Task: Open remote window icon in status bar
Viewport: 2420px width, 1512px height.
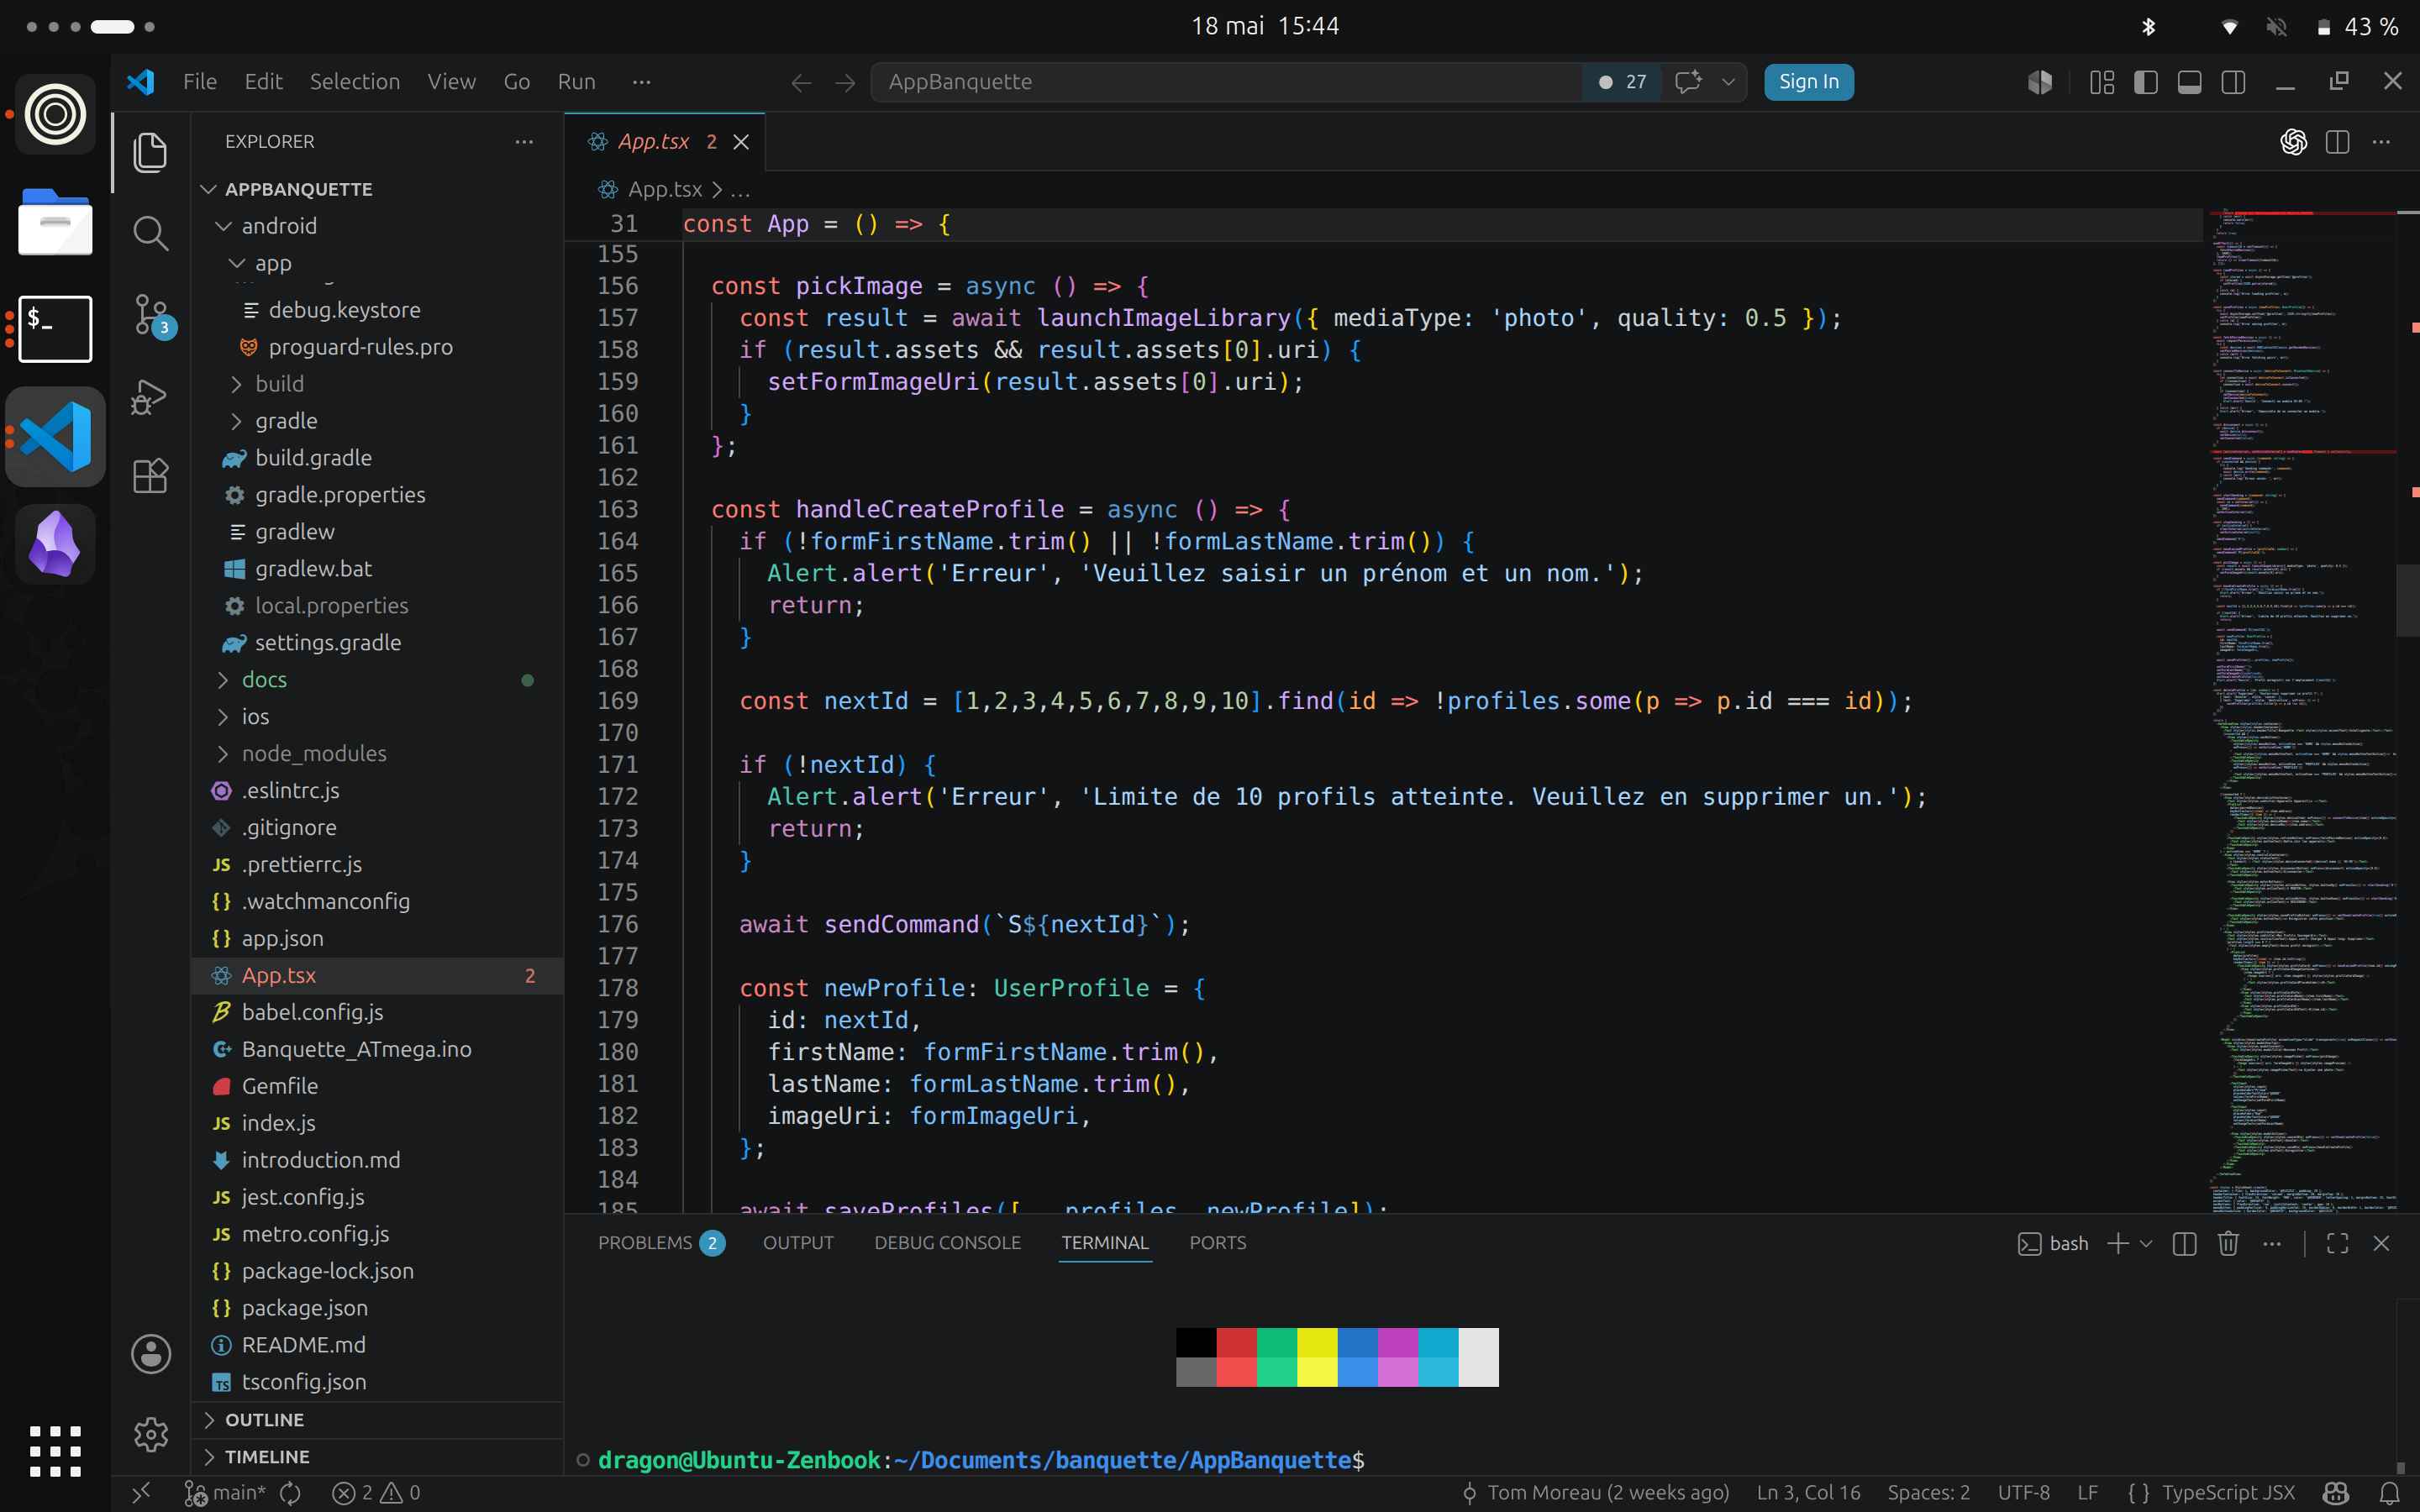Action: (x=141, y=1493)
